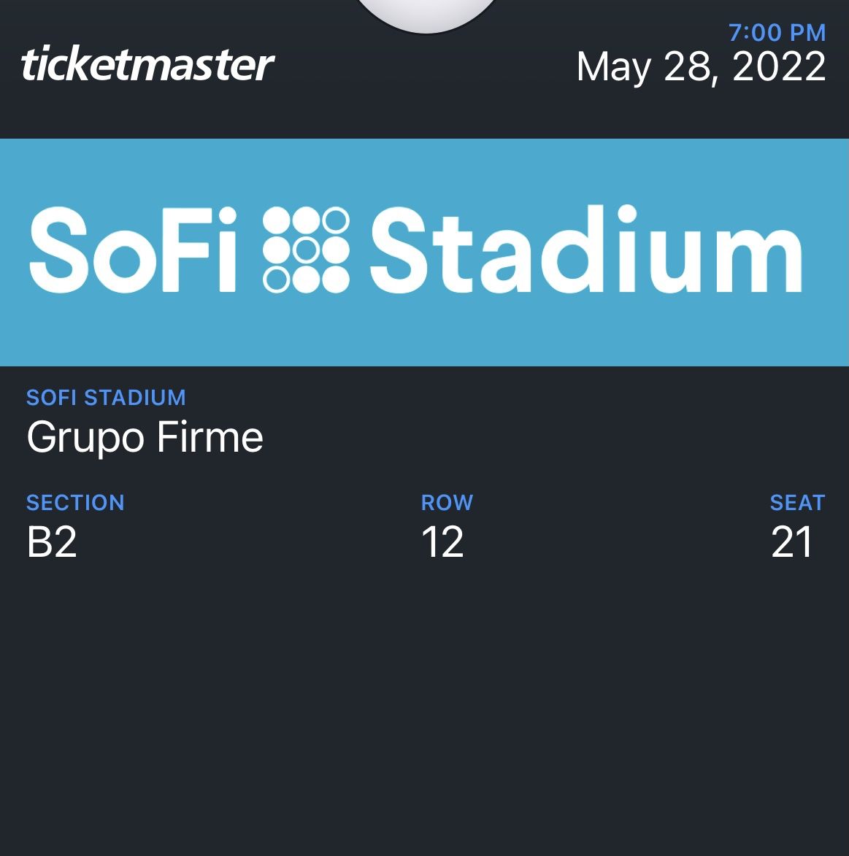Click the SECTION label
The image size is (849, 856).
tap(75, 503)
